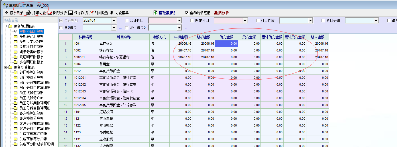The image size is (397, 147).
Task: Open the 会计帐期 202401 dropdown
Action: coord(114,21)
